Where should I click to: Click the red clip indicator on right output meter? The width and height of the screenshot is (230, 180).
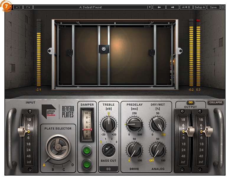click(198, 20)
